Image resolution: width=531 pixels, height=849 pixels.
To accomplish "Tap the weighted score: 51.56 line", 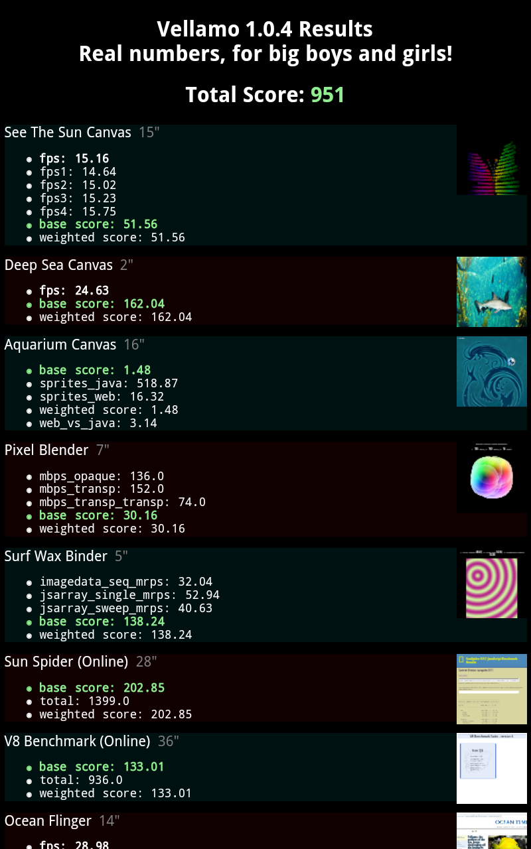I will click(x=112, y=237).
